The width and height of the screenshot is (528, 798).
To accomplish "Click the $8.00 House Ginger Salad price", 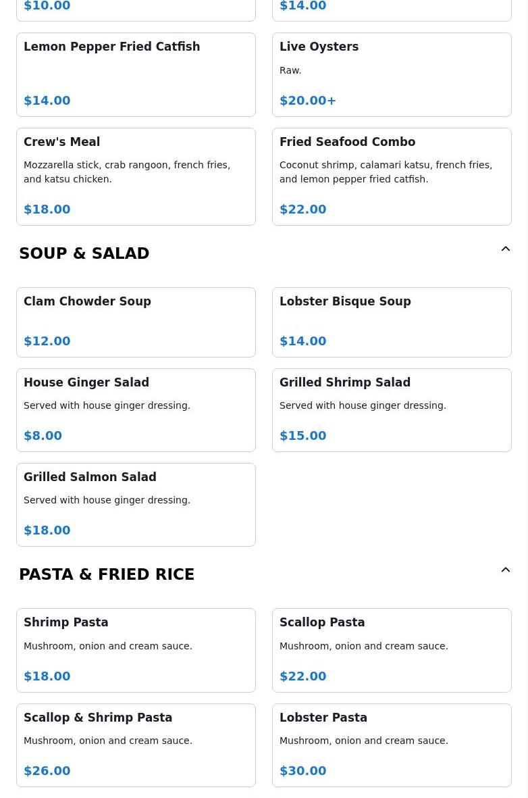I will (43, 436).
